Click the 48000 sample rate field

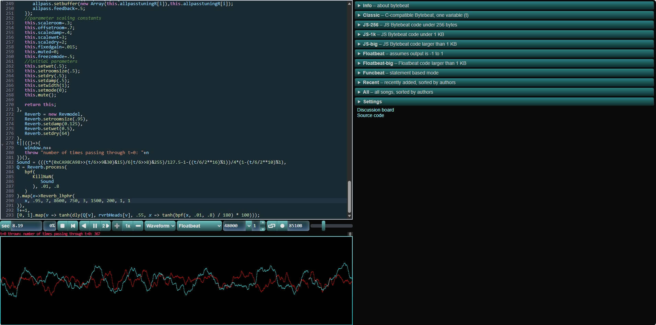click(x=234, y=226)
